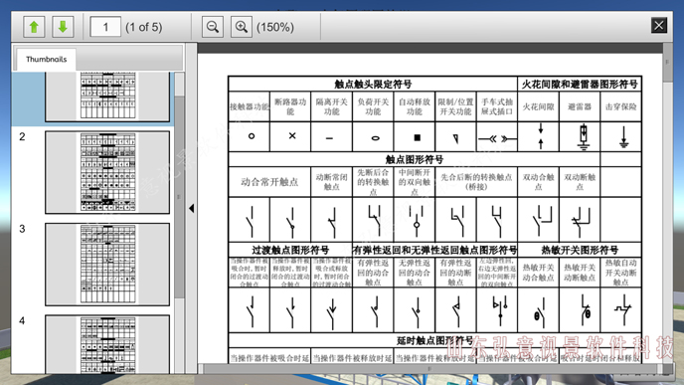
Task: Click the '双动断触点' cell
Action: click(580, 182)
